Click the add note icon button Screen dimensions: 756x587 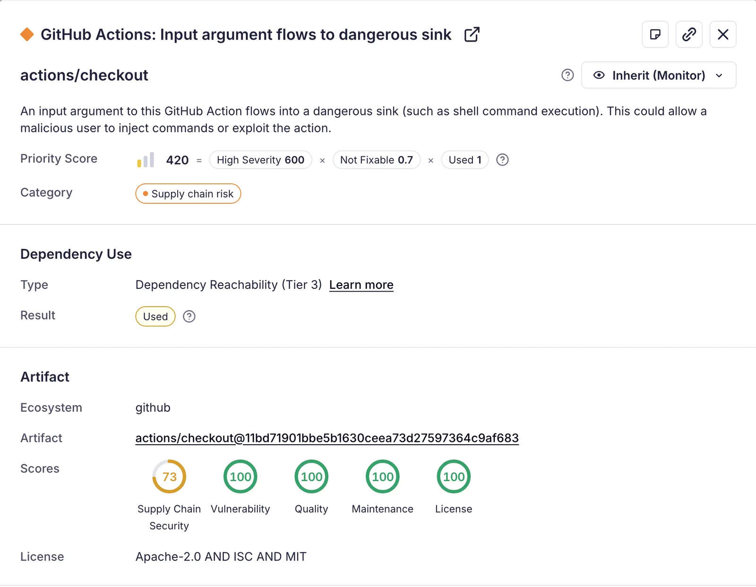pos(655,35)
